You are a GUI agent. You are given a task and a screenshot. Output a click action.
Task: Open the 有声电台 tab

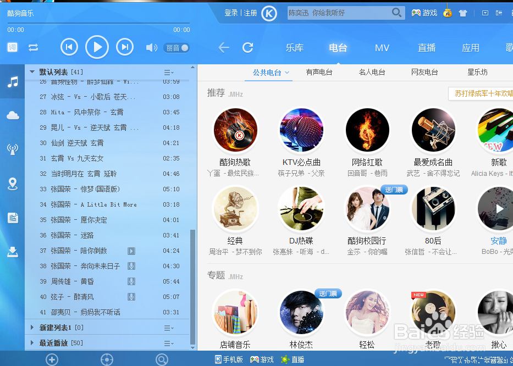point(319,72)
